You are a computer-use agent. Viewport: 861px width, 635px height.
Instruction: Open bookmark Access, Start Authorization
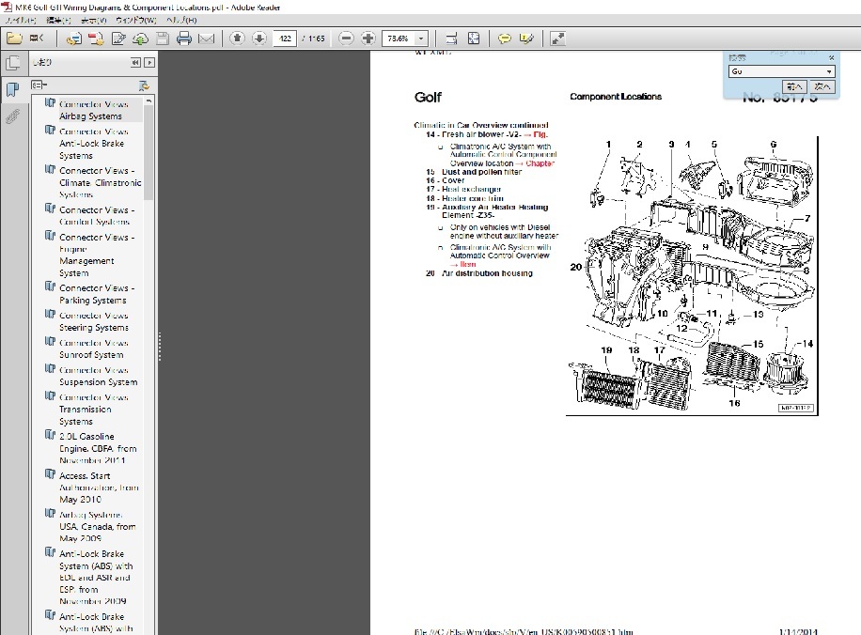click(x=99, y=488)
